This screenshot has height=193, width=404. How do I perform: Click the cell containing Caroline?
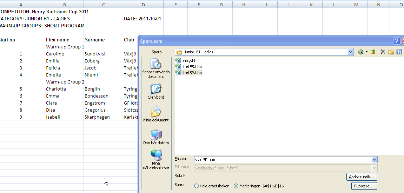(65, 54)
